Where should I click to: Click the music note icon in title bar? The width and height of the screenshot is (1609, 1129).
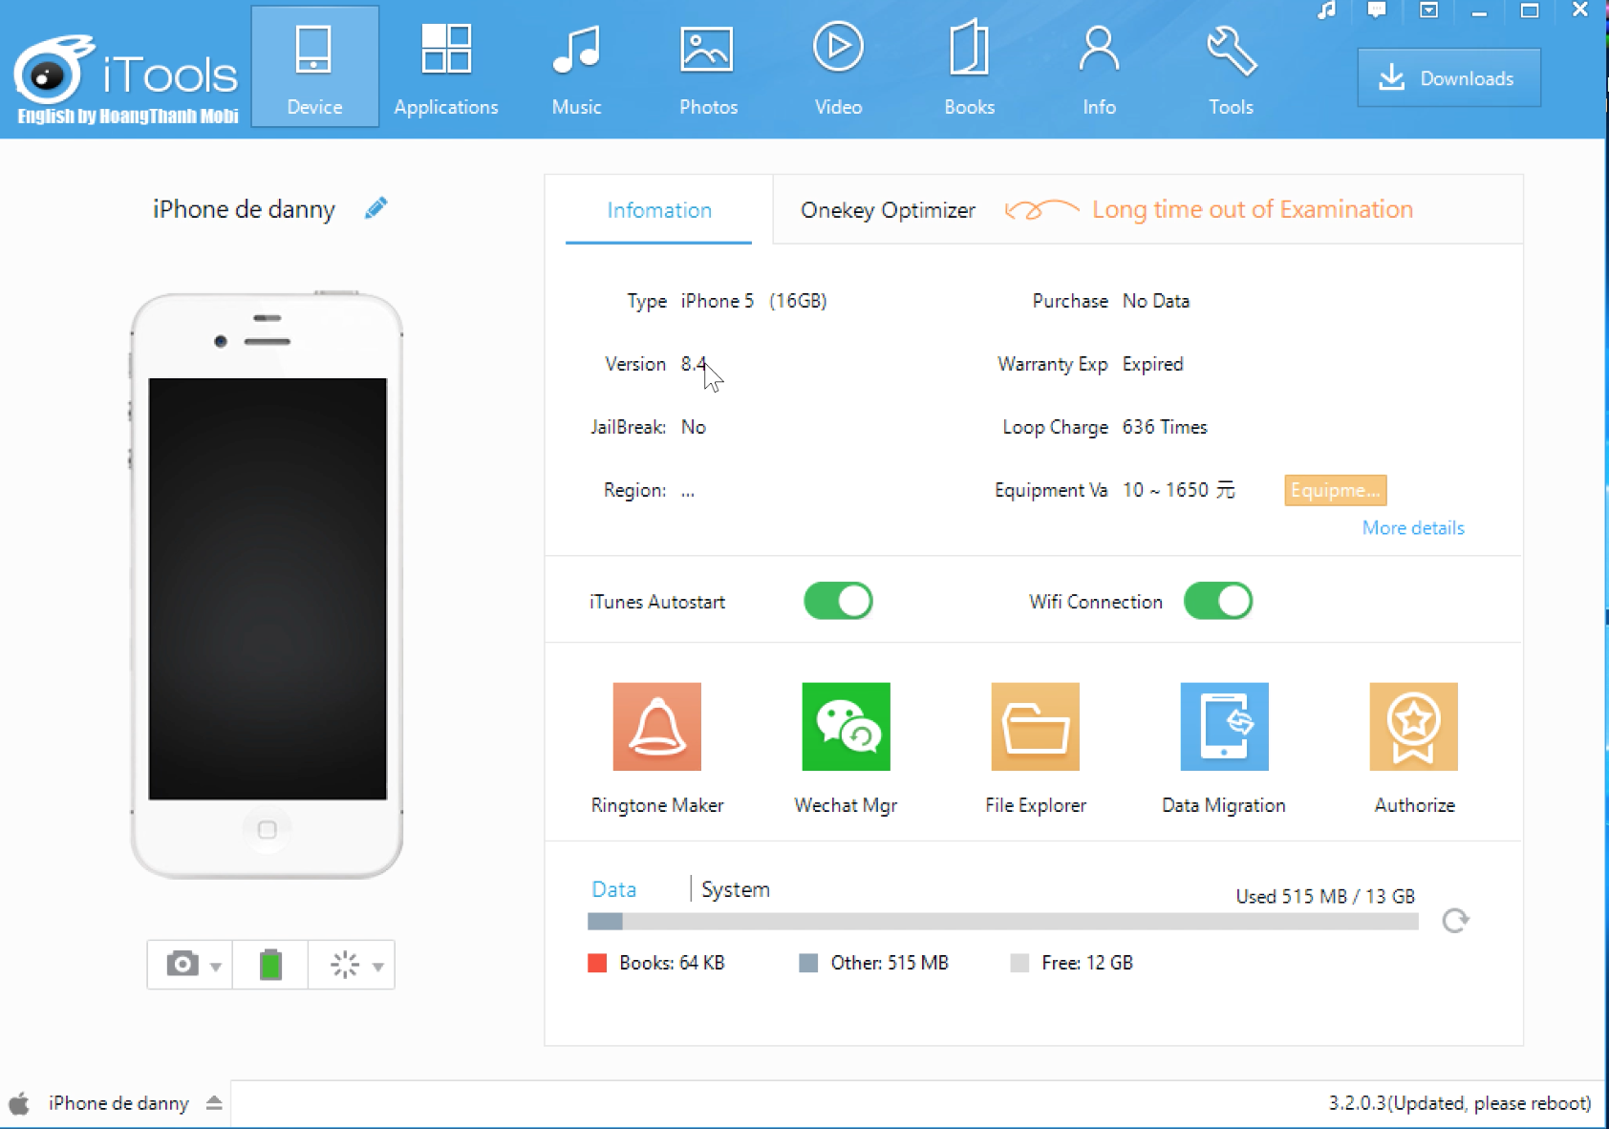[x=1326, y=11]
